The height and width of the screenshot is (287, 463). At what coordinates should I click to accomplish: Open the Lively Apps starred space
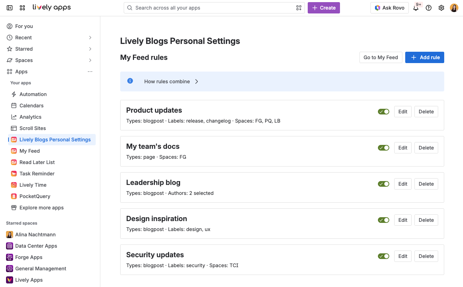tap(50, 280)
